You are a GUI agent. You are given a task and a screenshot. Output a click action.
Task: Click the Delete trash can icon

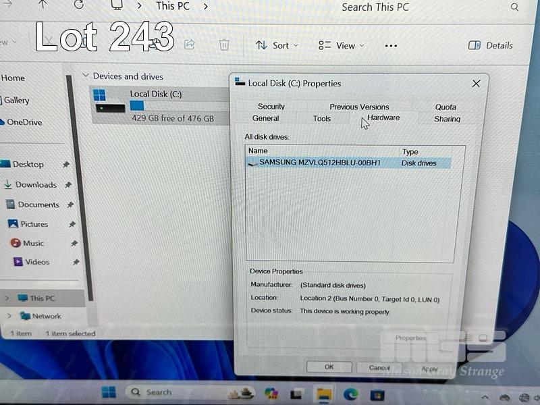pyautogui.click(x=224, y=45)
